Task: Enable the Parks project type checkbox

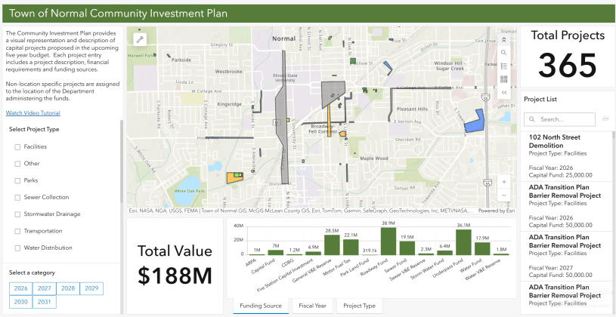Action: 17,180
